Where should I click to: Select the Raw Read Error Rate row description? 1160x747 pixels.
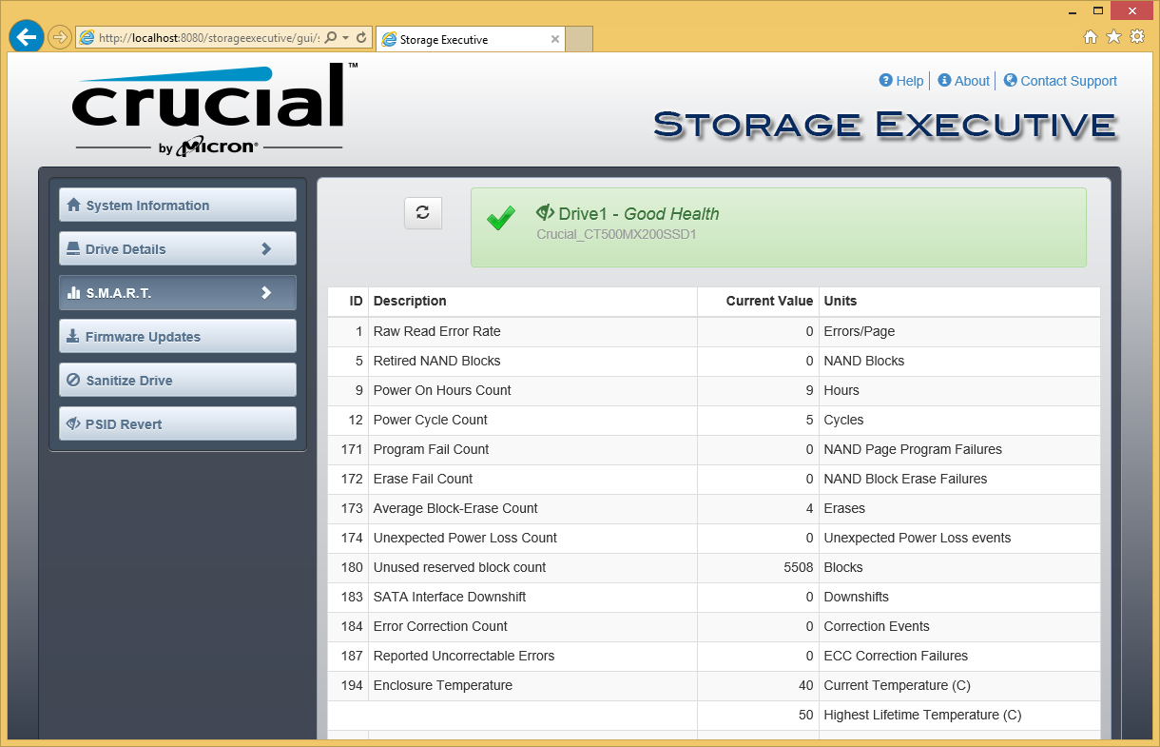click(x=437, y=331)
